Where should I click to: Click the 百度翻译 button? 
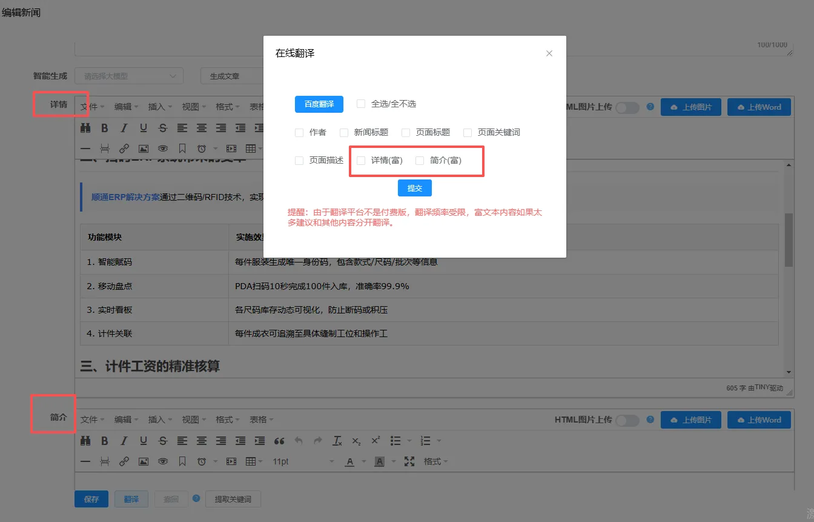tap(319, 104)
